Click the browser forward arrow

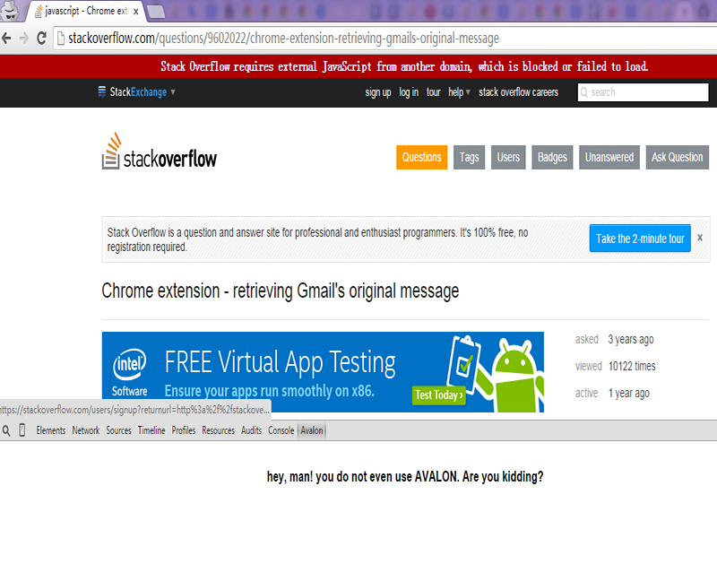point(24,38)
